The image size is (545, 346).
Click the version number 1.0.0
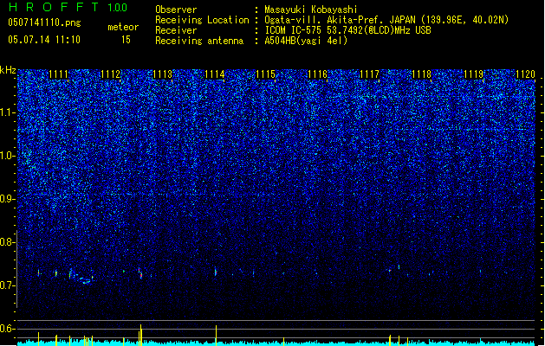coord(117,8)
